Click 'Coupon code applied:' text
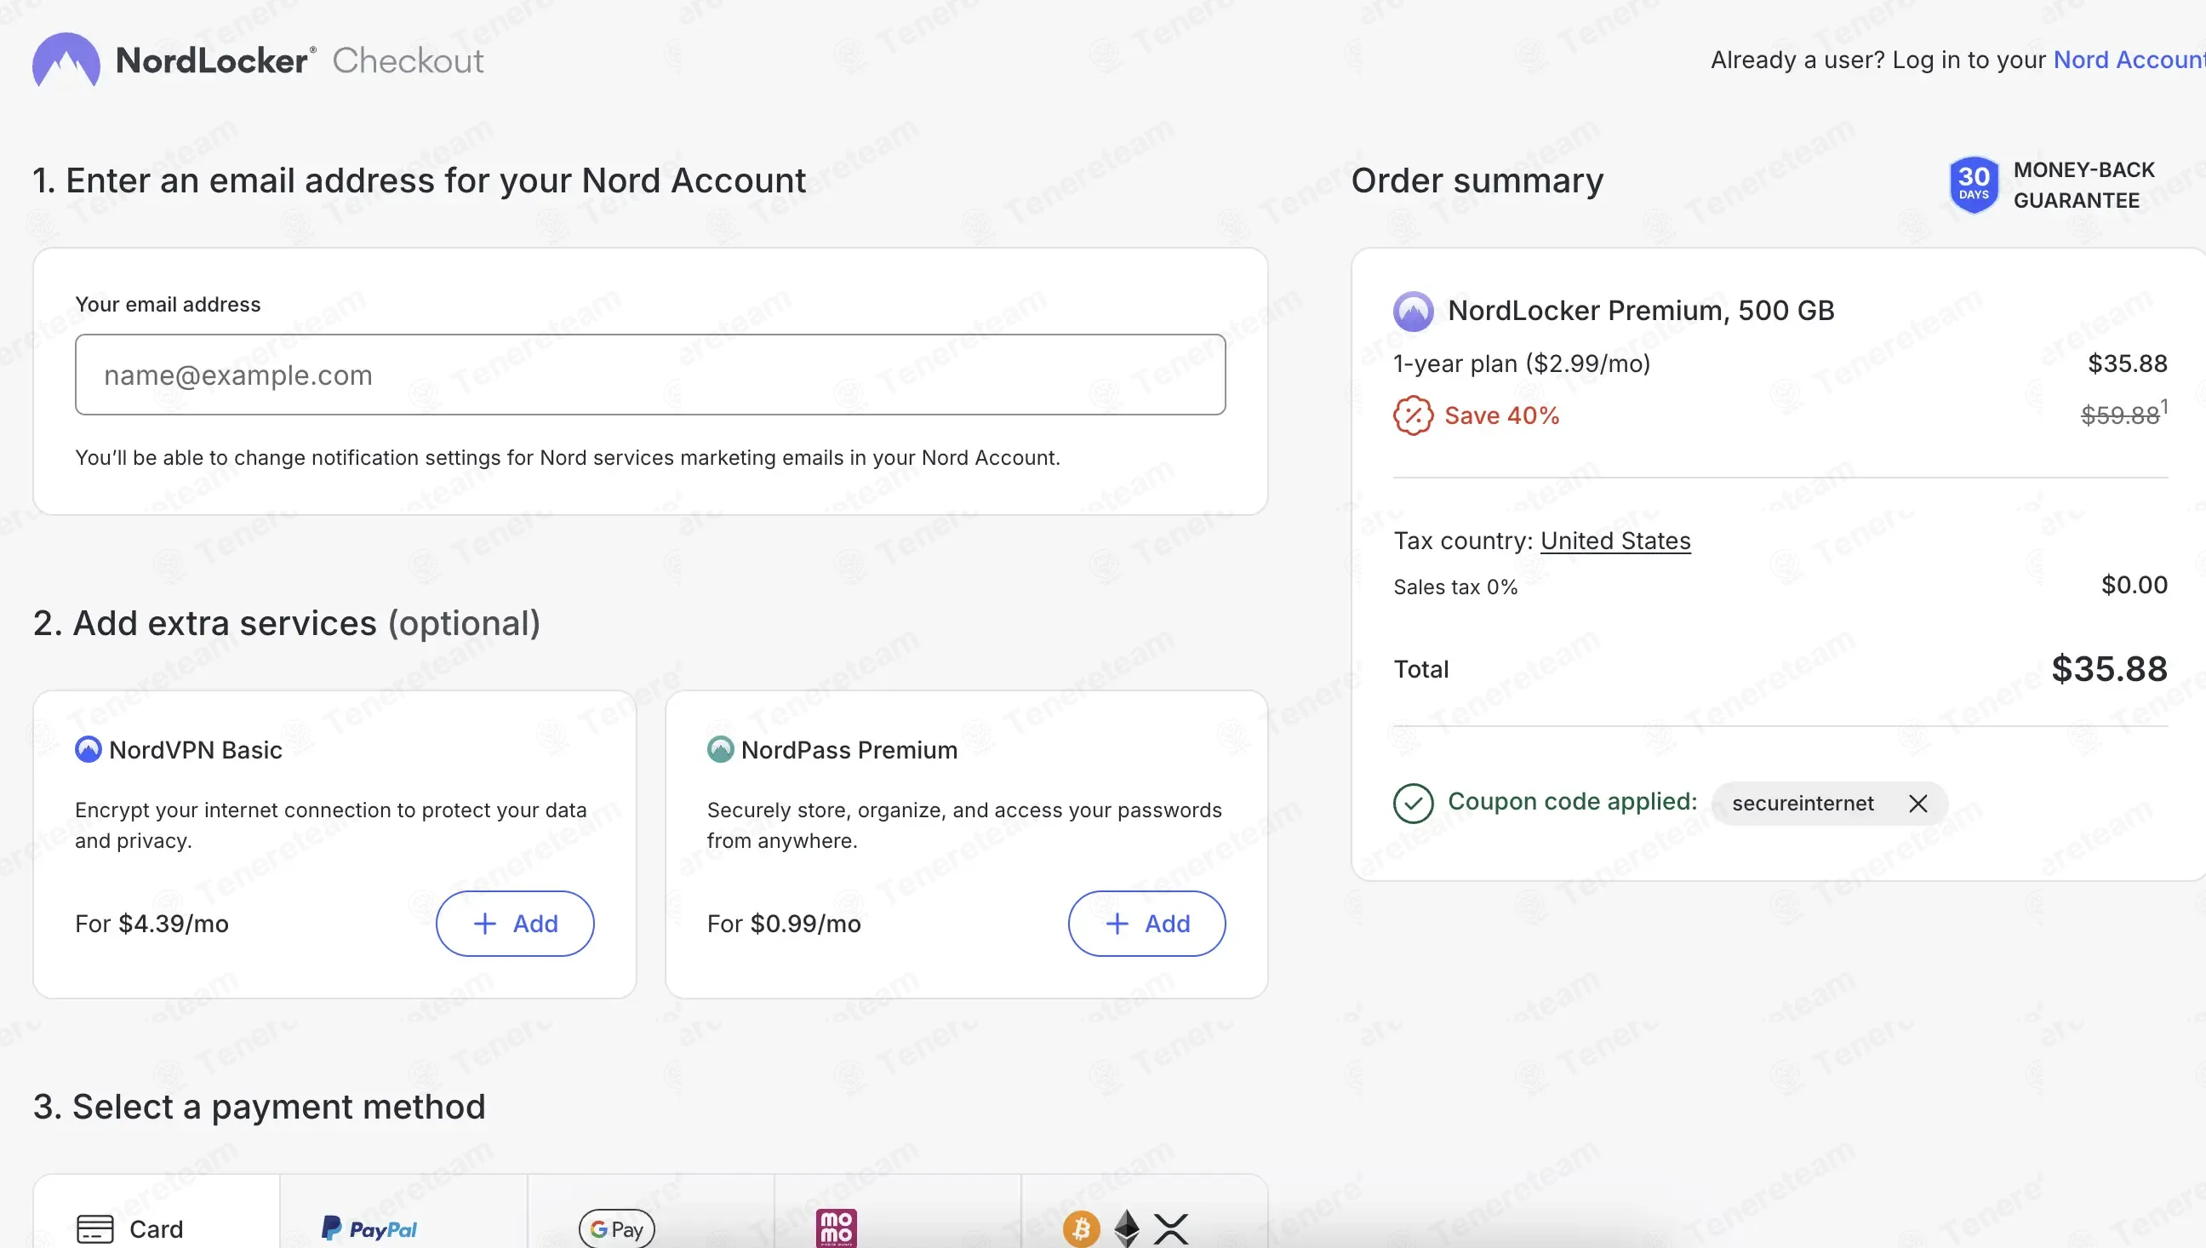 [1573, 801]
